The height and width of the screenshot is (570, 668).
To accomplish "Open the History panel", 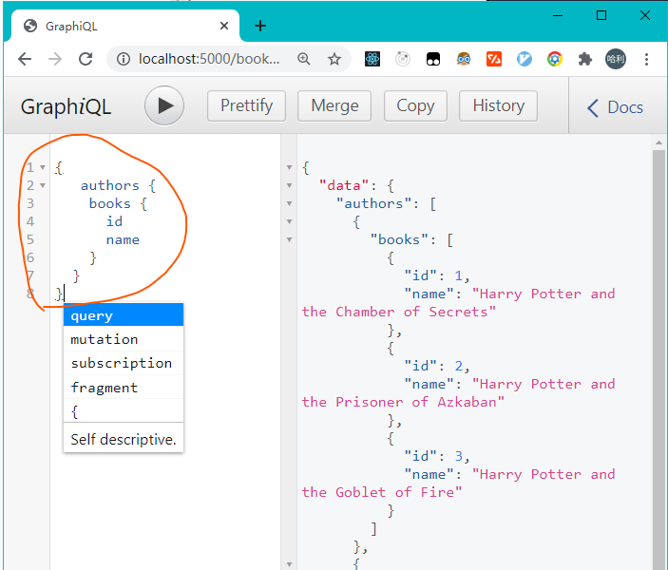I will click(x=498, y=105).
